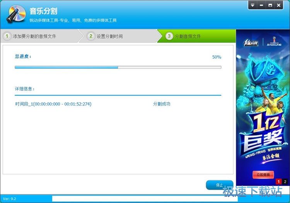The height and width of the screenshot is (203, 290).
Task: Click the status bar white field
Action: click(145, 199)
